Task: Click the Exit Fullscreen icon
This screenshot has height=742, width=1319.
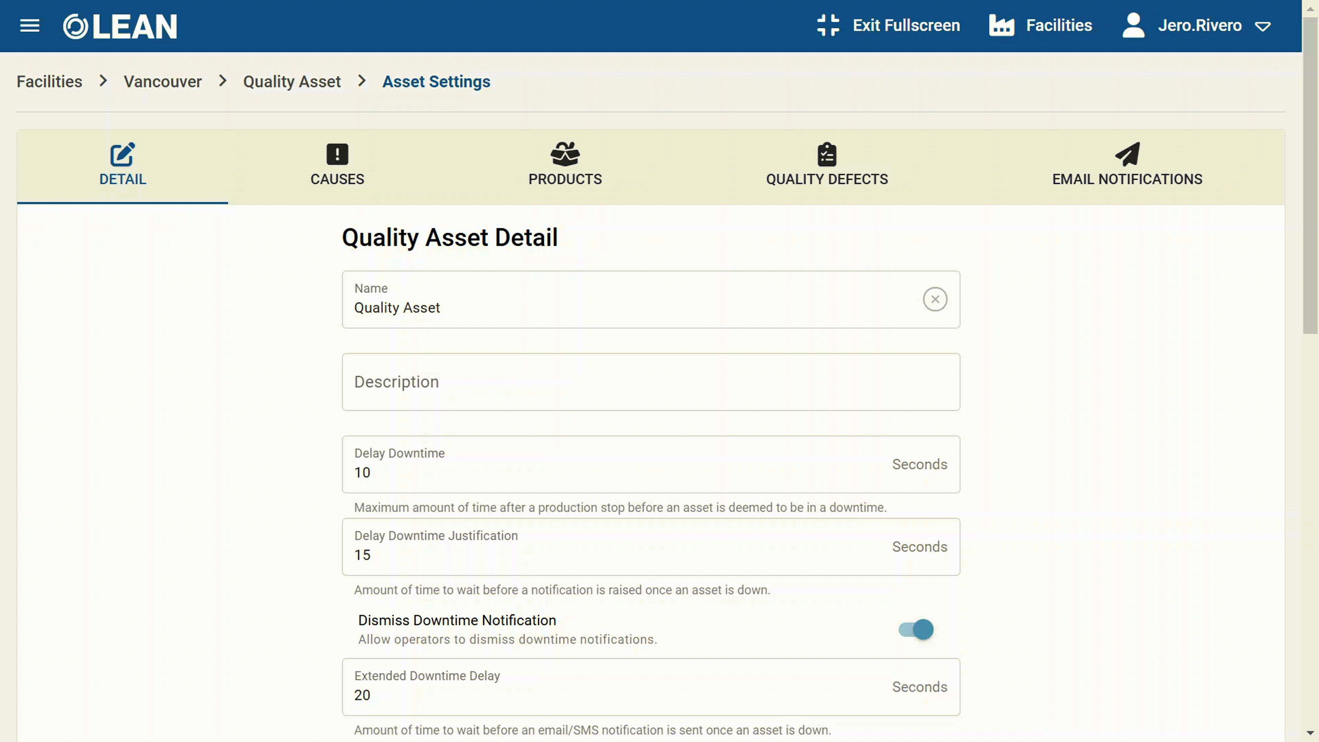Action: pos(828,25)
